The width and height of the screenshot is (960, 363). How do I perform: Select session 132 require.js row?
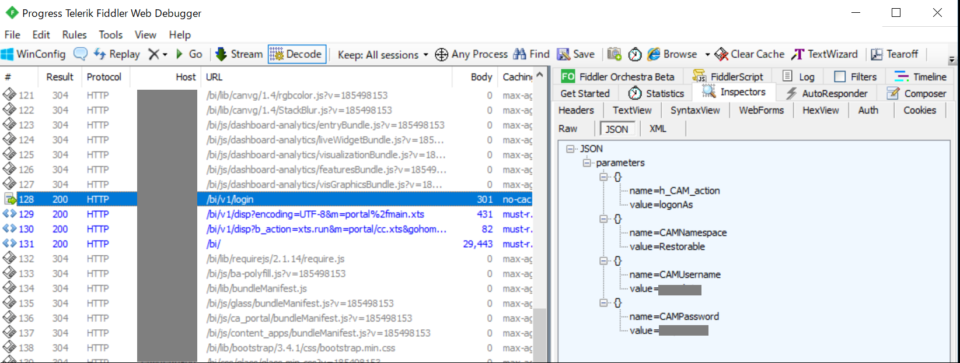point(266,259)
